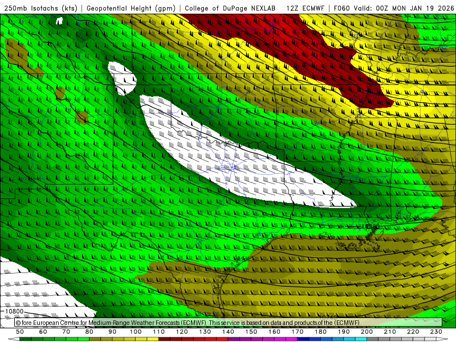The width and height of the screenshot is (456, 342).
Task: Click the '12Z ECMWF' model run label
Action: 305,9
